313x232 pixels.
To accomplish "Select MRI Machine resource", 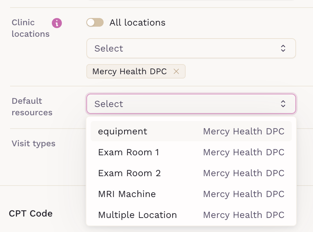I will (127, 194).
